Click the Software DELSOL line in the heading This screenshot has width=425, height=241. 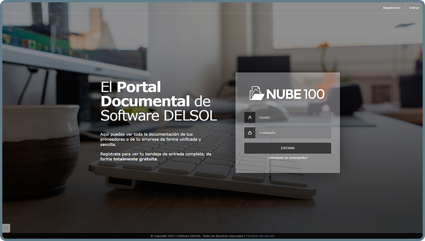(x=158, y=115)
